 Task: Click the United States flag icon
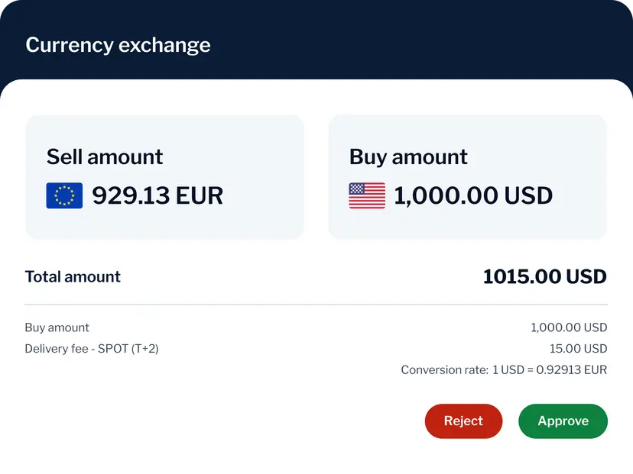[367, 195]
